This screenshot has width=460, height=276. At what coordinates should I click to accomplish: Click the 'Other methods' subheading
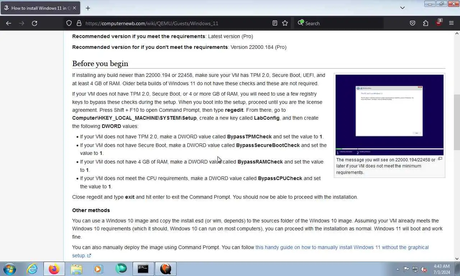pyautogui.click(x=91, y=210)
